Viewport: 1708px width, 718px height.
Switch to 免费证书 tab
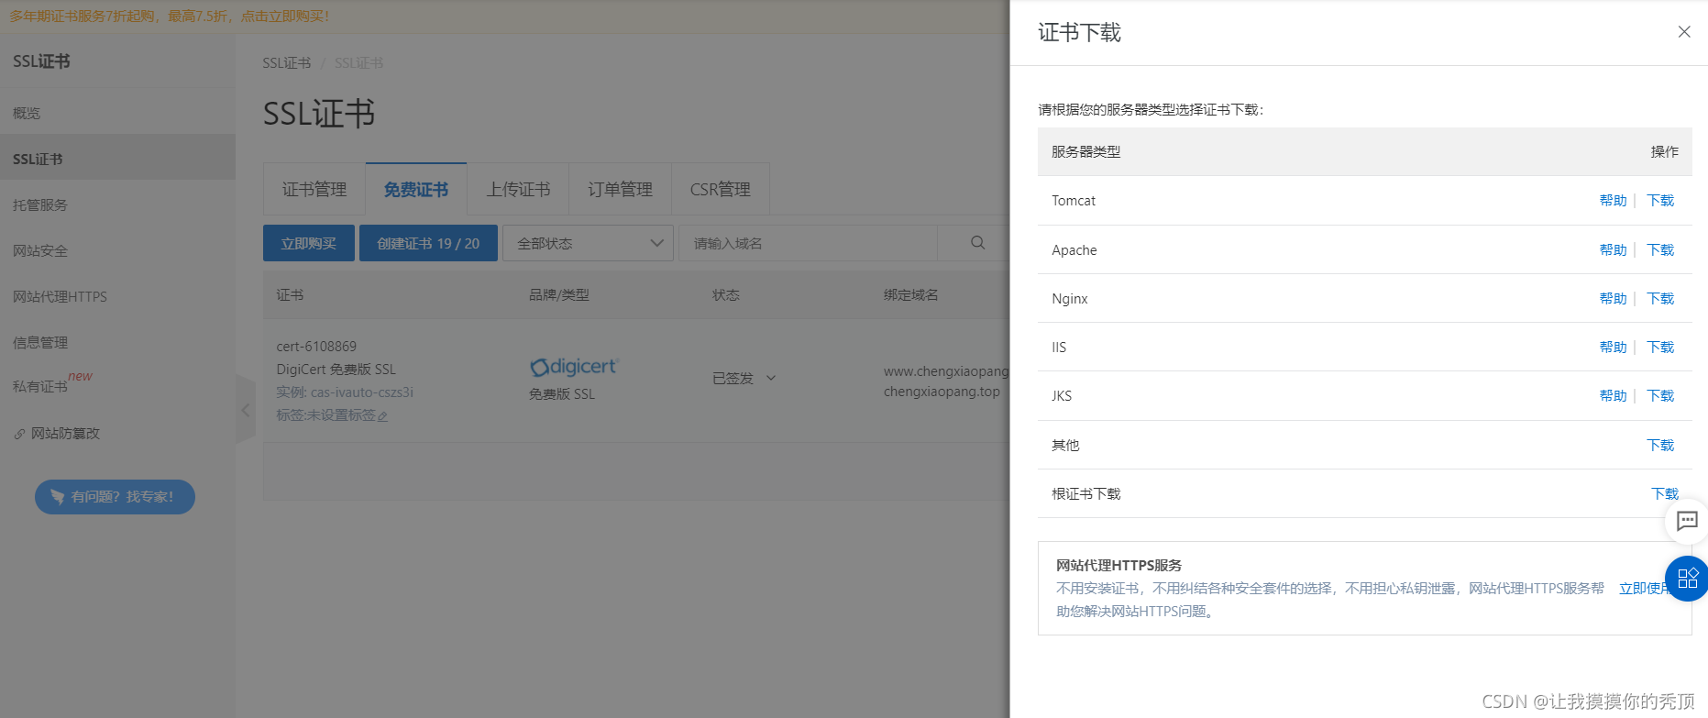(x=416, y=189)
